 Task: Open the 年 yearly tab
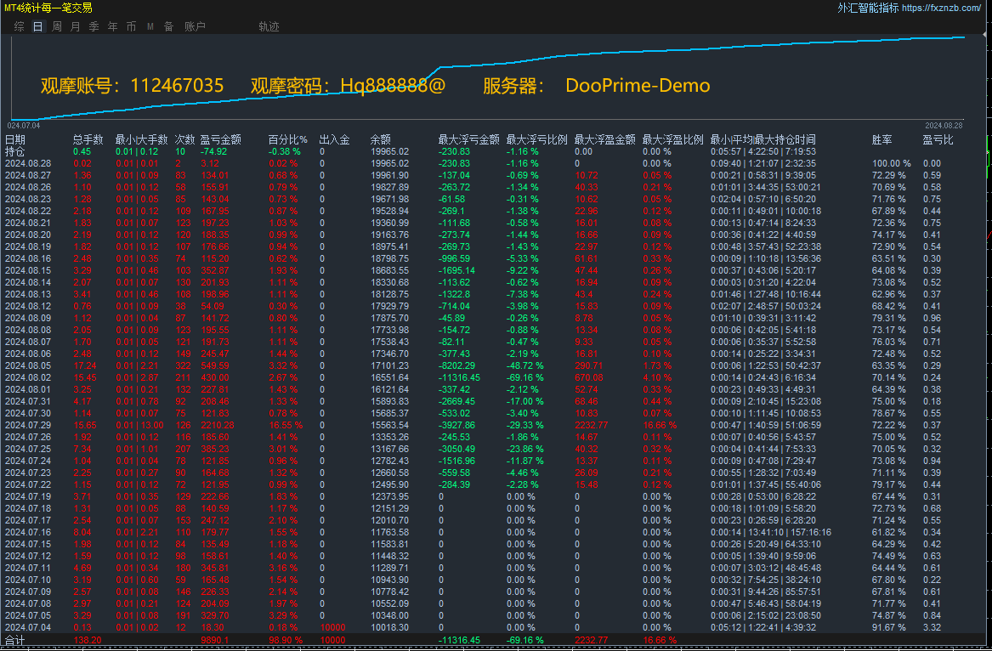click(x=112, y=26)
